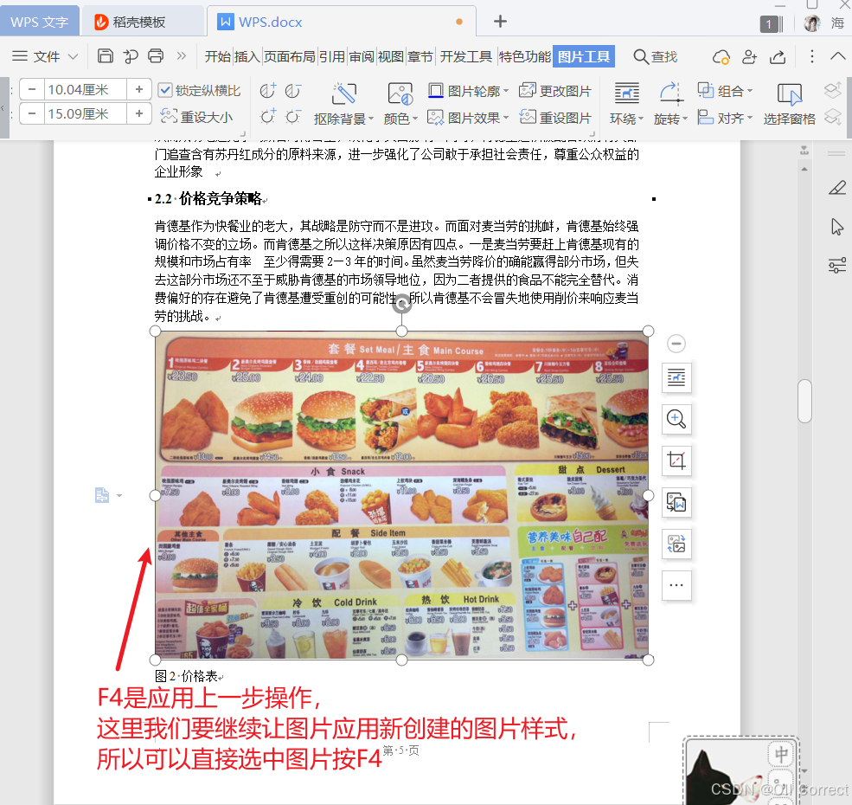The width and height of the screenshot is (852, 805).
Task: Click the save document icon
Action: coord(106,56)
